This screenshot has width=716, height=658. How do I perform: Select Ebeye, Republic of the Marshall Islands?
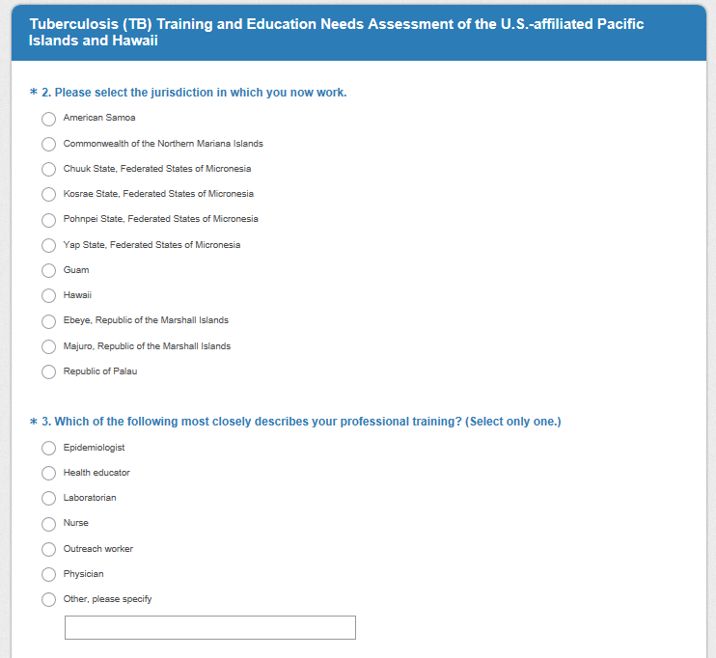click(x=48, y=321)
